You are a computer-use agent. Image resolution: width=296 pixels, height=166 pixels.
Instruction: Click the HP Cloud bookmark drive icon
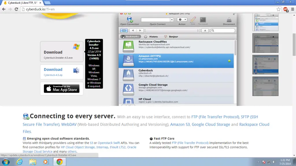coord(128,101)
